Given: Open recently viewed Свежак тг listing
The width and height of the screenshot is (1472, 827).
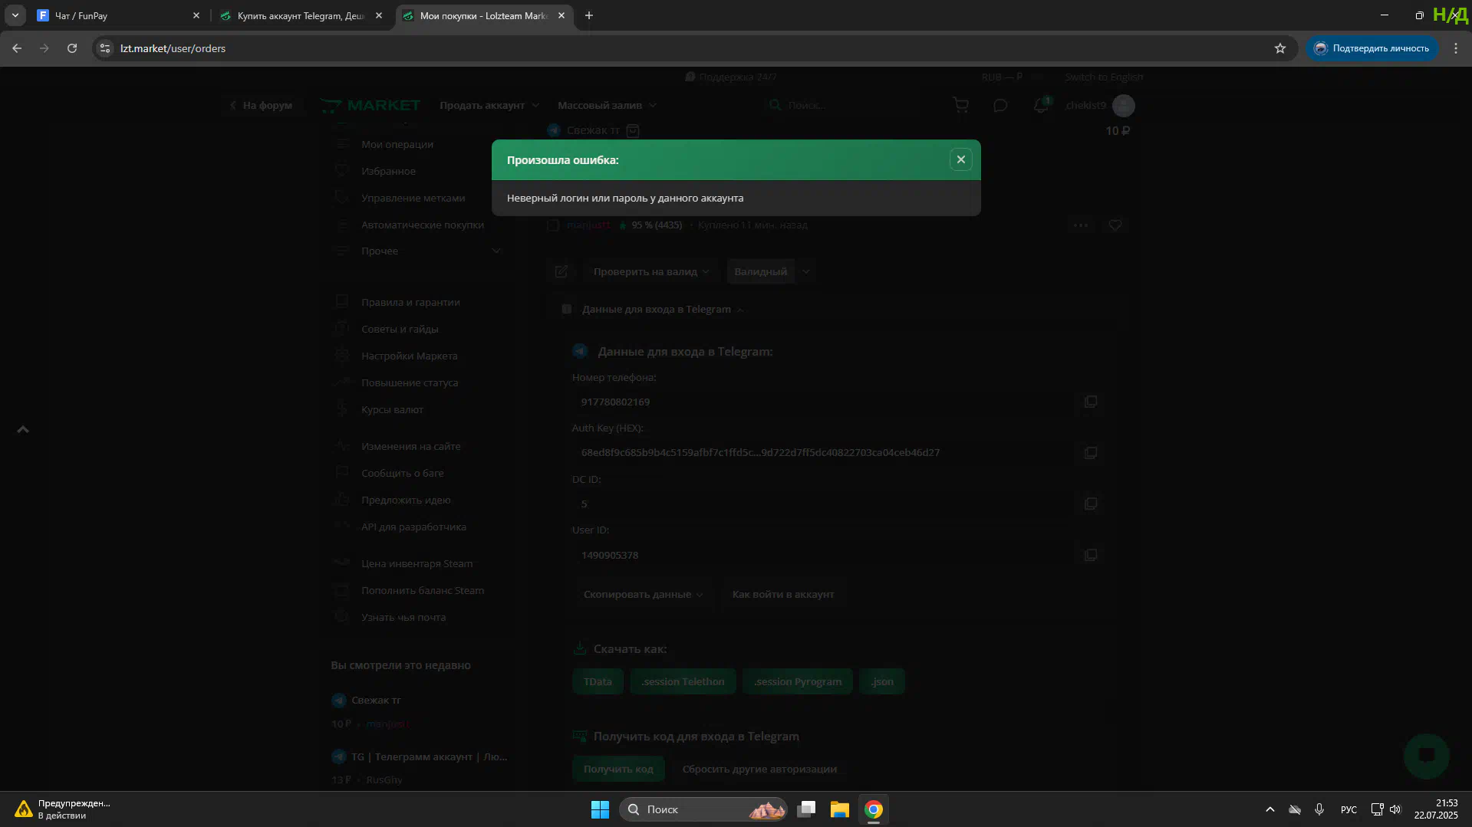Looking at the screenshot, I should click(375, 700).
